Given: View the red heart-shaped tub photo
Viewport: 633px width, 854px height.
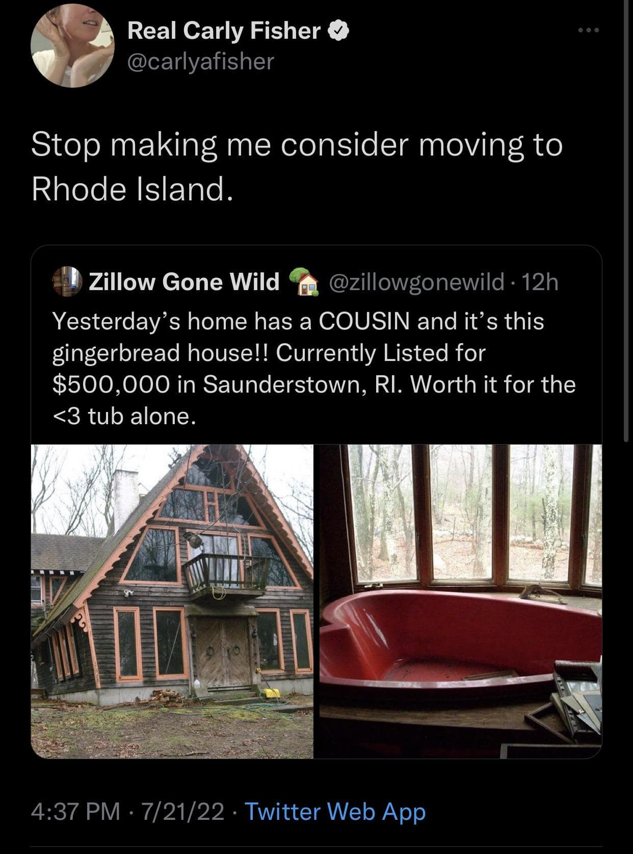Looking at the screenshot, I should [x=461, y=601].
